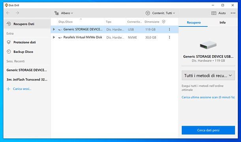This screenshot has width=241, height=142.
Task: Open recent session 3m: JetFlash Transcend
Action: pyautogui.click(x=27, y=80)
